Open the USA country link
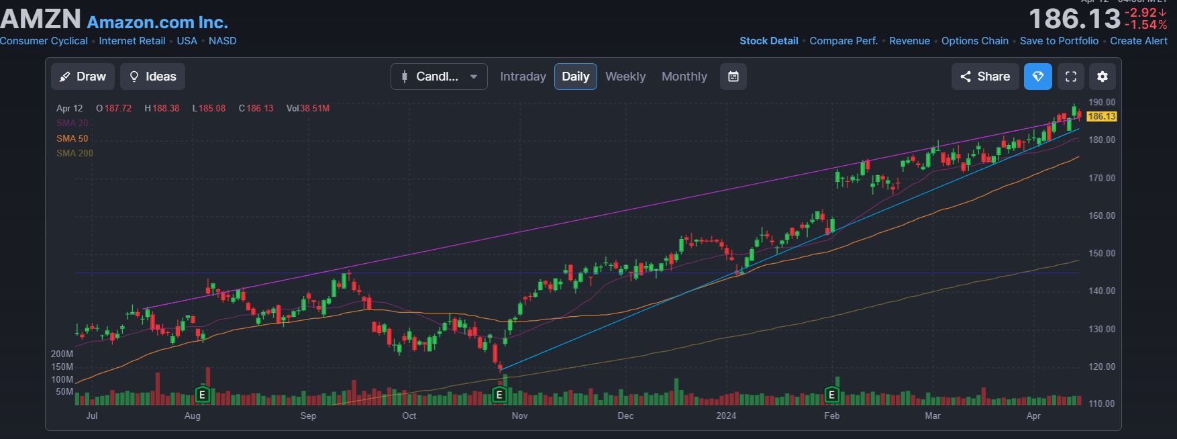 point(187,41)
